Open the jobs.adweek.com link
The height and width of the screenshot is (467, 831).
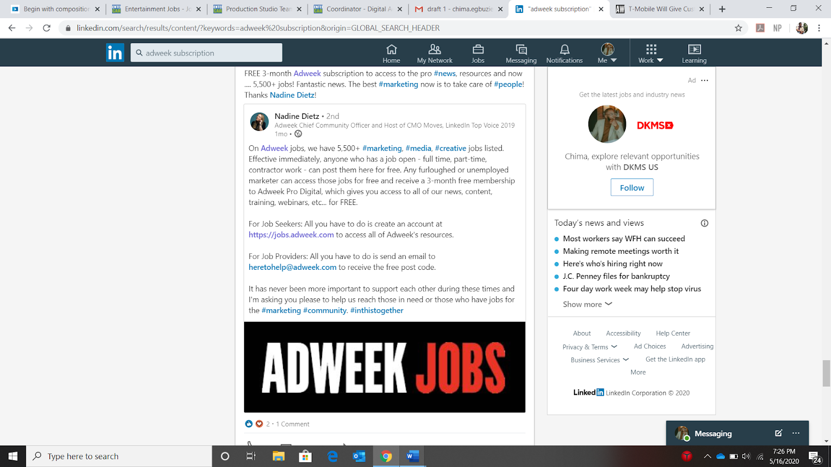point(291,235)
